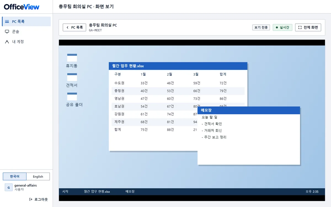
Task: Click the PC 목록 list icon in sidebar
Action: [x=7, y=22]
